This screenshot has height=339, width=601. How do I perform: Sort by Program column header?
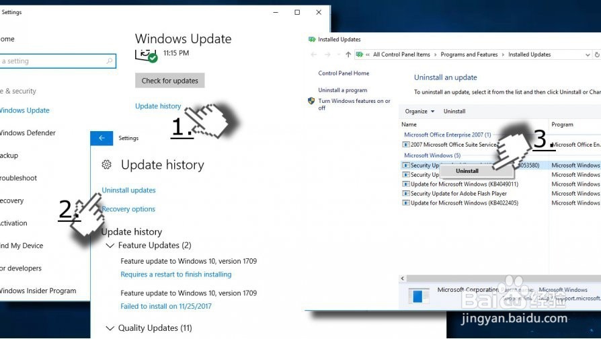(562, 124)
